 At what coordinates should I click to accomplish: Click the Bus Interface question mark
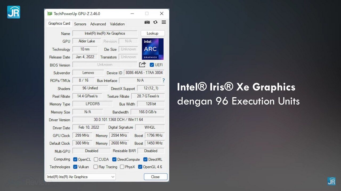click(x=164, y=80)
